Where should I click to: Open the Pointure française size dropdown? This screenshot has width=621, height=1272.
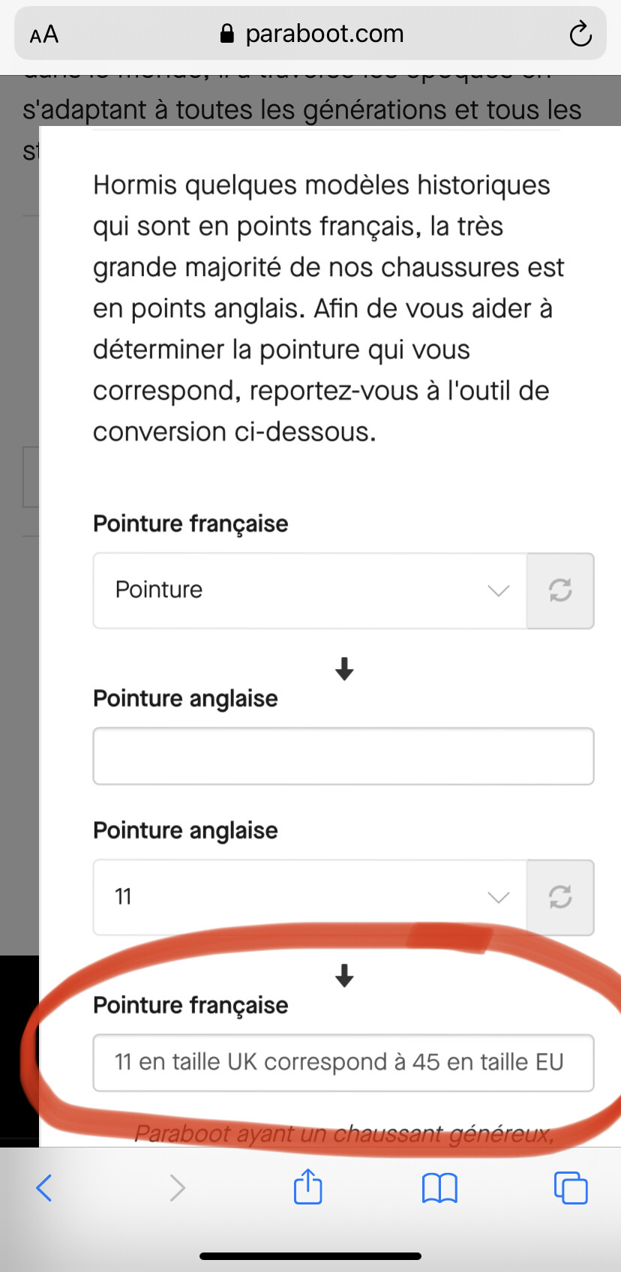(310, 591)
